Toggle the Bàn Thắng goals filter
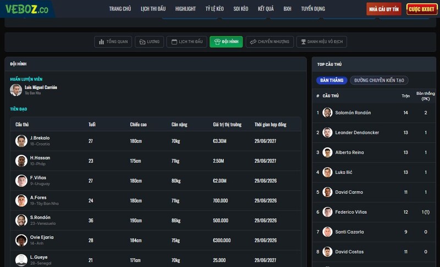440x267 pixels. point(332,80)
